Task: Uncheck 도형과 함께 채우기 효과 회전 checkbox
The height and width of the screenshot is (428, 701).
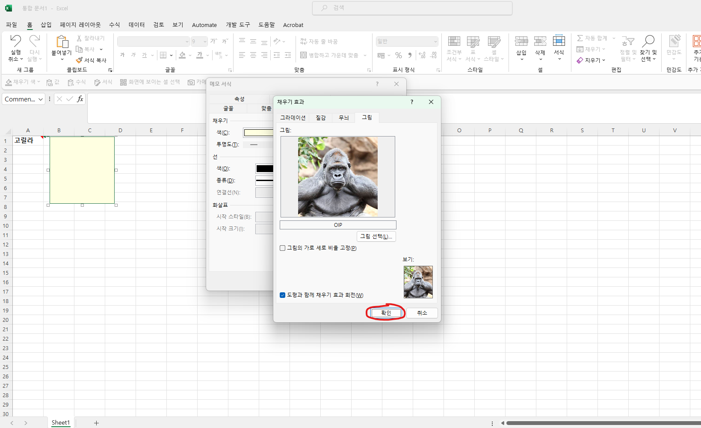Action: click(283, 295)
